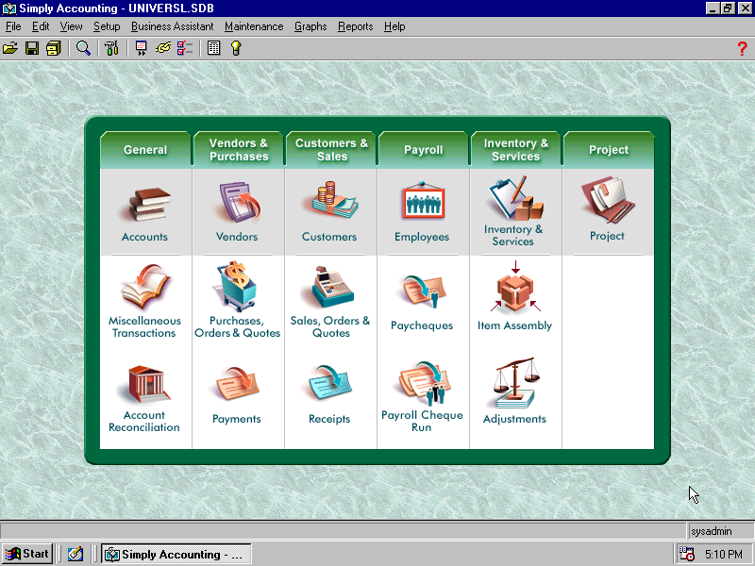Click the Customers & Sales heading tab
Viewport: 755px width, 566px height.
click(331, 150)
